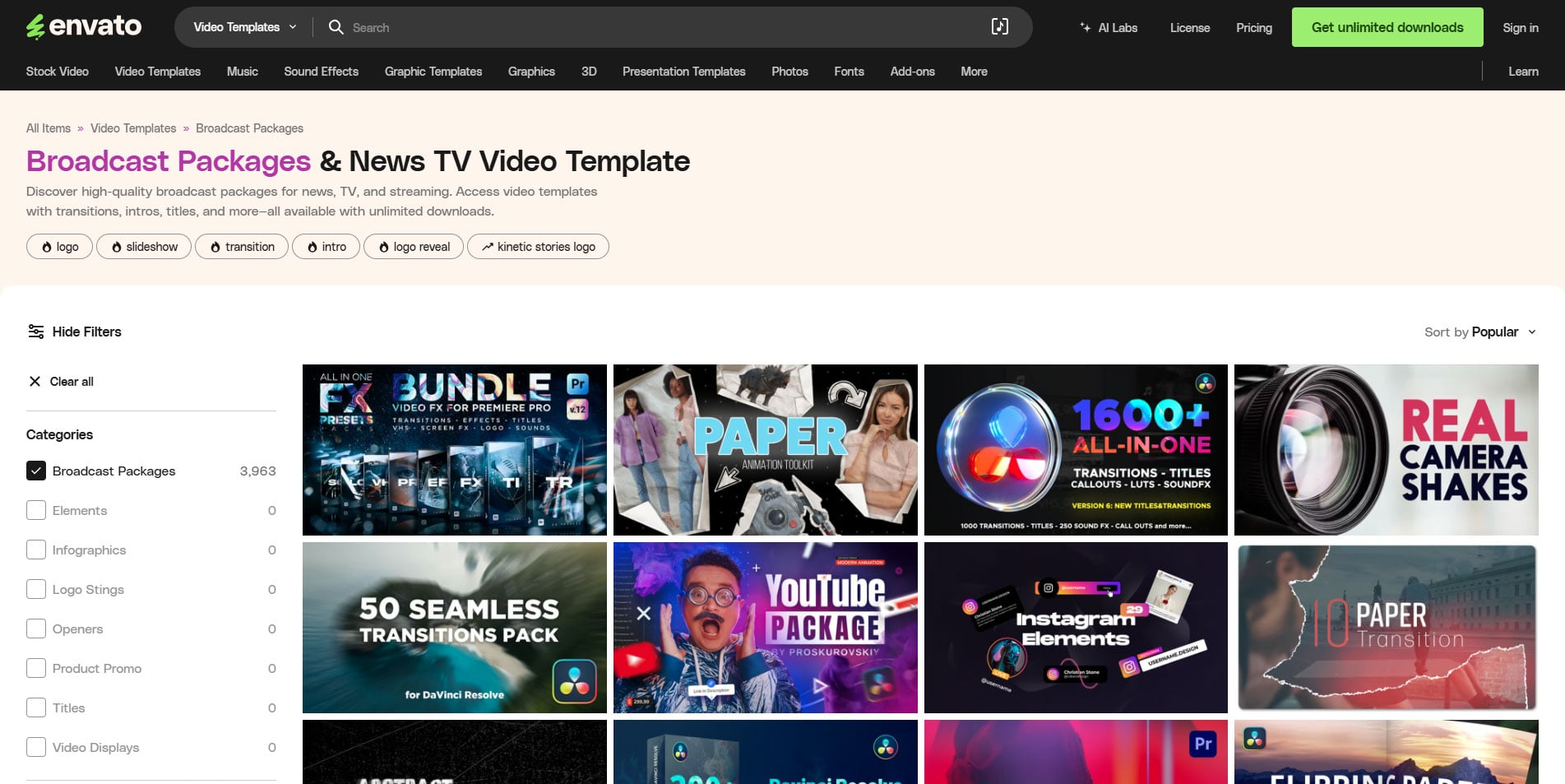
Task: Open the More navigation menu
Action: pyautogui.click(x=974, y=72)
